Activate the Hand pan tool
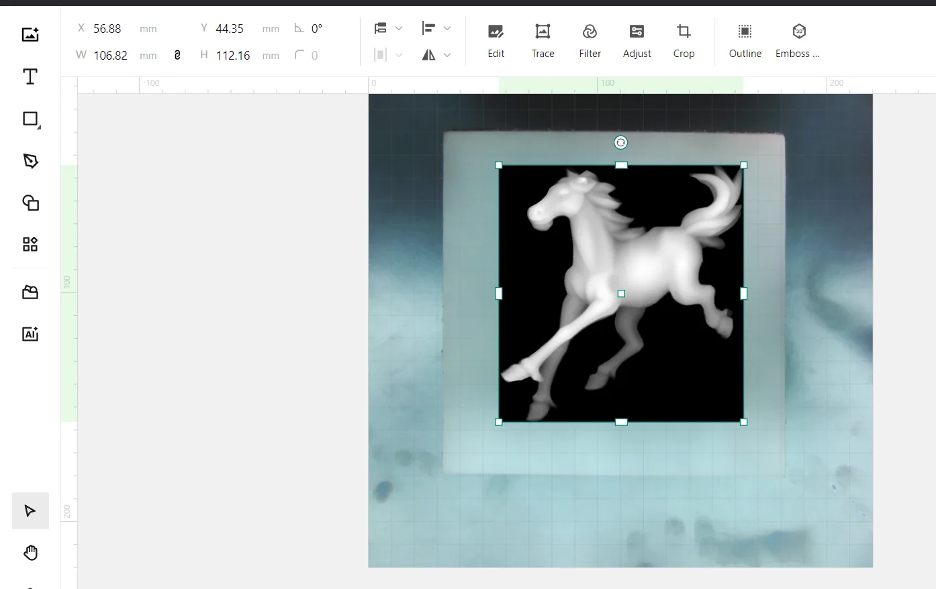 point(30,553)
